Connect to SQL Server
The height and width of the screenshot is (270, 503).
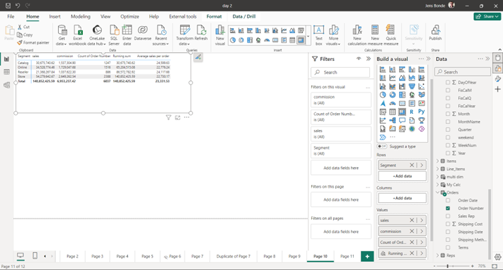click(x=114, y=36)
